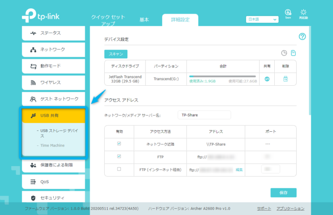
Task: Click the page vertical scrollbar
Action: pyautogui.click(x=310, y=70)
